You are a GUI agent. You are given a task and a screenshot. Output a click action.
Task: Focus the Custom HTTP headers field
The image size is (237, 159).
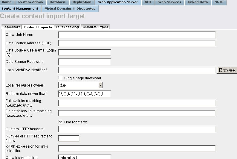(x=137, y=129)
